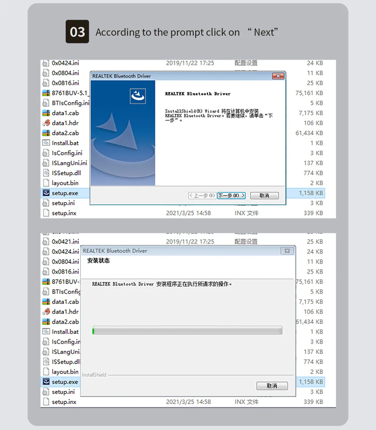The width and height of the screenshot is (376, 430).
Task: Select the 0x0421.ini file name
Action: tap(65, 242)
